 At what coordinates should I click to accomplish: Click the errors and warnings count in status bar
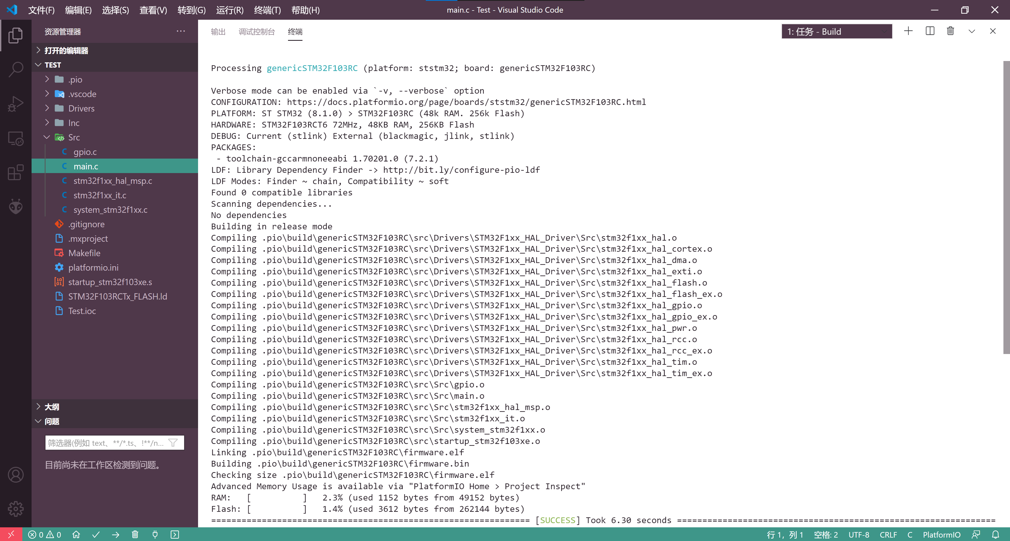[x=45, y=534]
